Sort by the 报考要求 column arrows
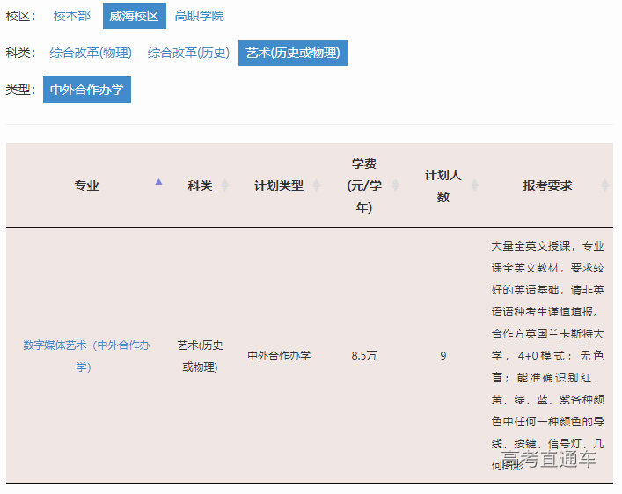 click(605, 185)
